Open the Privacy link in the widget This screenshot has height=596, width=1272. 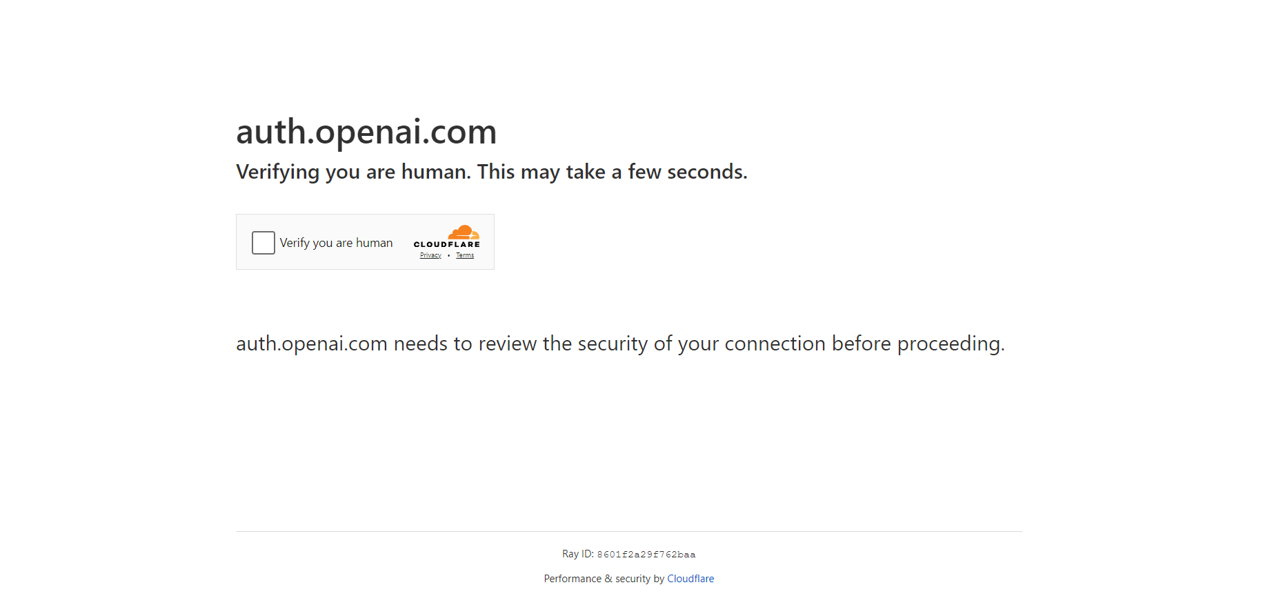[430, 255]
